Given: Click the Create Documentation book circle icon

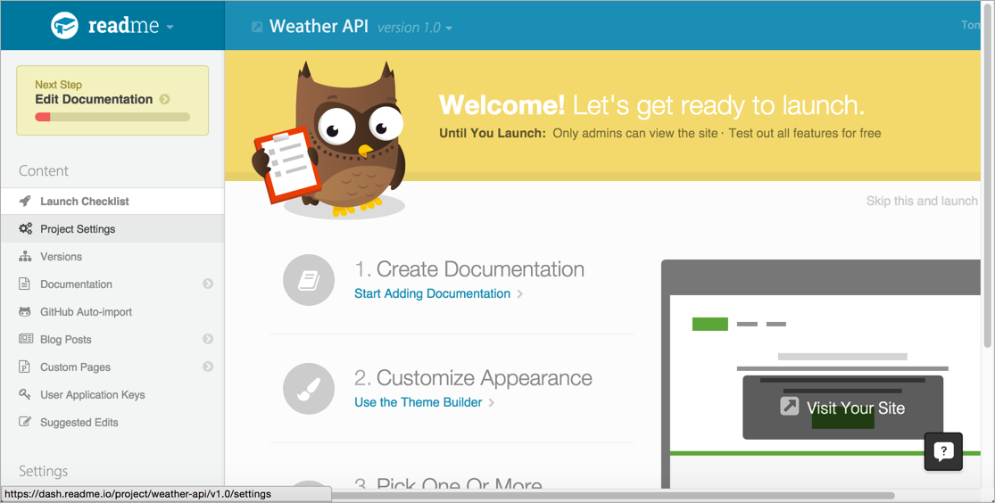Looking at the screenshot, I should tap(309, 280).
